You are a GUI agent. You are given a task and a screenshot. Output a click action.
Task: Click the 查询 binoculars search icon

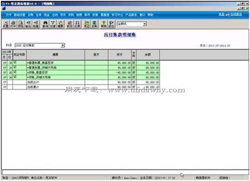coord(45,24)
